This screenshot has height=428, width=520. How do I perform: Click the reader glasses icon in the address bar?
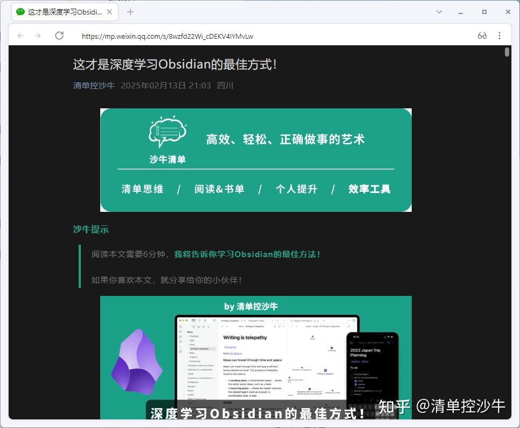coord(481,36)
